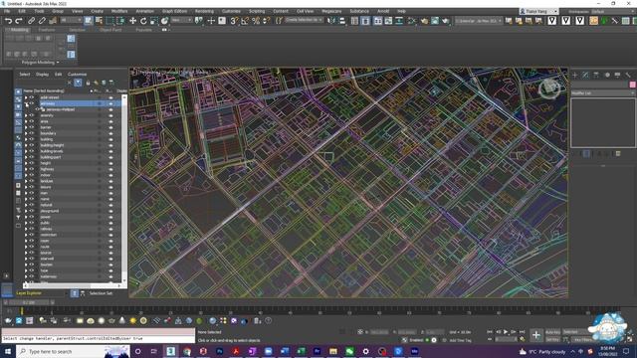This screenshot has height=358, width=637.
Task: Expand the height layer arrow
Action: [x=26, y=163]
